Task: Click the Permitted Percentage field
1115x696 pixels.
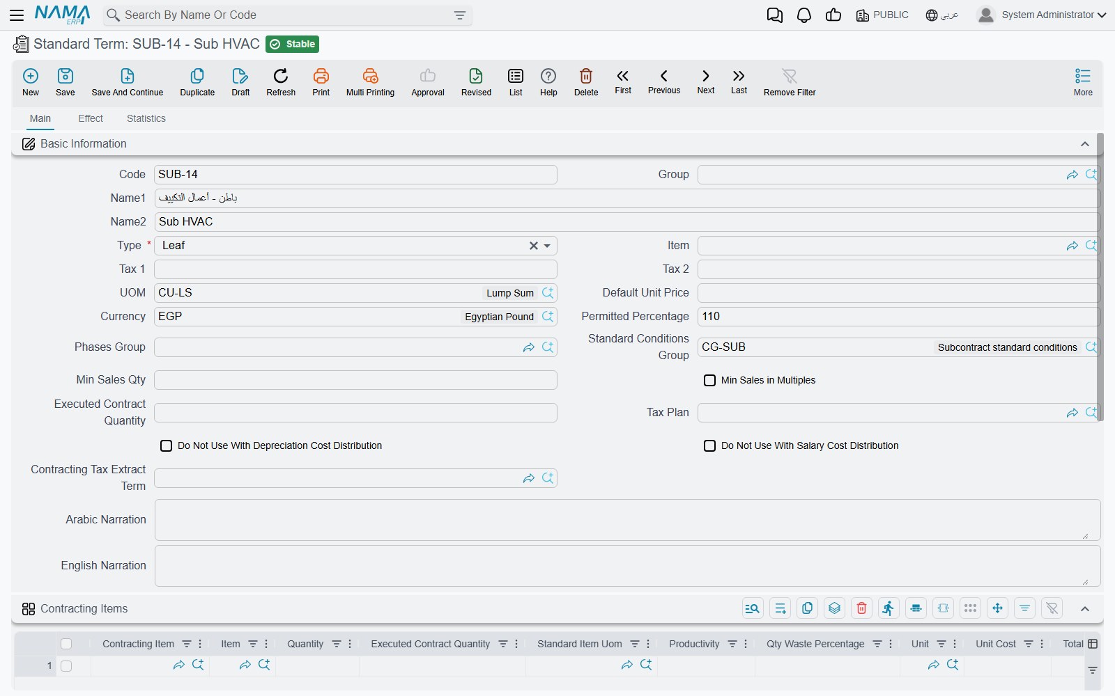Action: coord(899,317)
